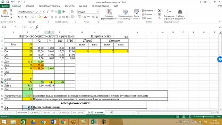This screenshot has width=222, height=125.
Task: Click the Increase indent icon
Action: (67, 17)
